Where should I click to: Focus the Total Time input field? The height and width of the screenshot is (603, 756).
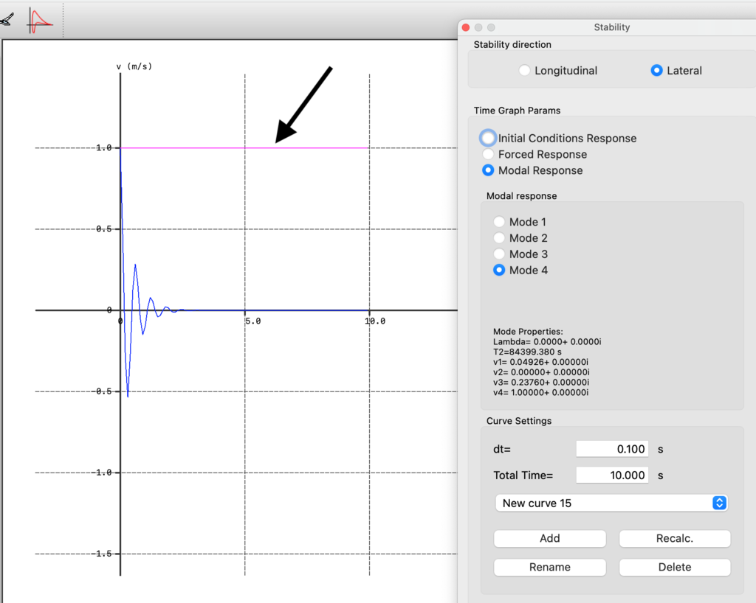click(x=612, y=475)
